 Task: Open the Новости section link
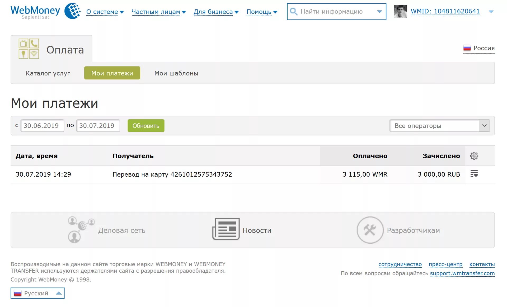coord(257,230)
